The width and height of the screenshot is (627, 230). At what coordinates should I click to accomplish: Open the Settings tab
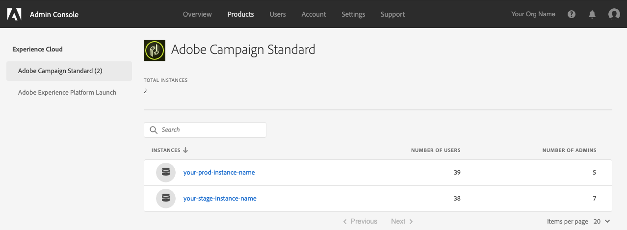coord(353,14)
